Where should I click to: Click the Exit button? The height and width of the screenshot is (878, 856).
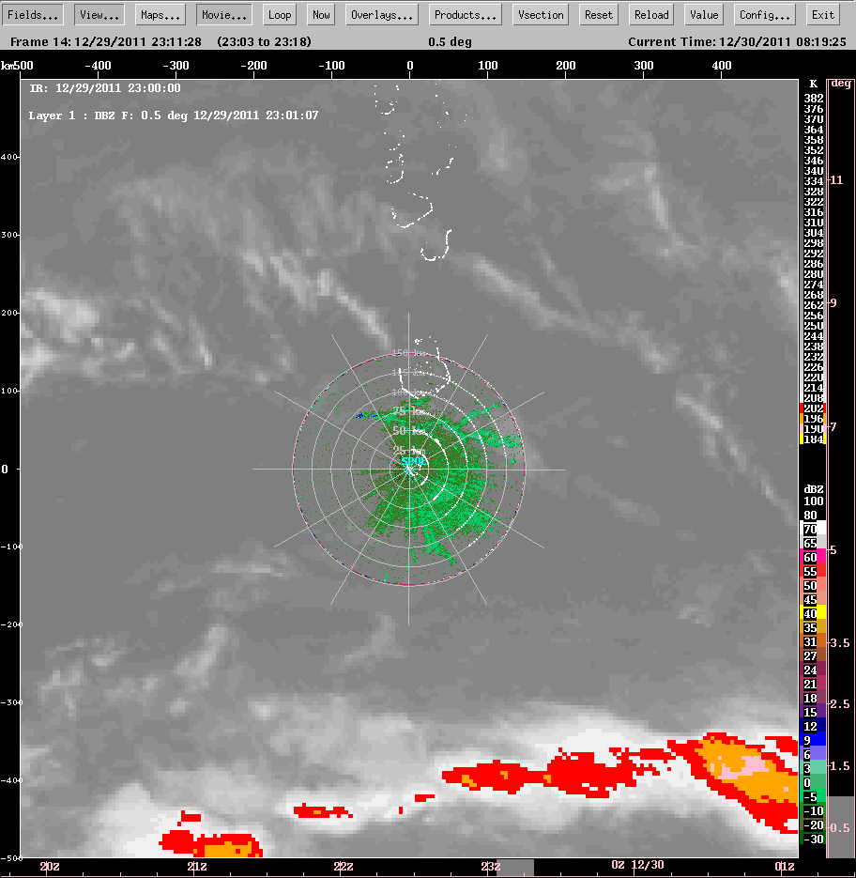[823, 15]
